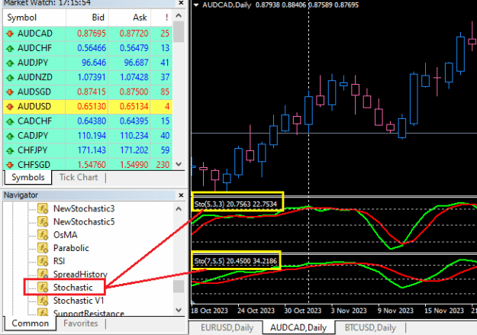Click the Navigator scrollbar thumb
This screenshot has height=335, width=477.
pyautogui.click(x=179, y=287)
